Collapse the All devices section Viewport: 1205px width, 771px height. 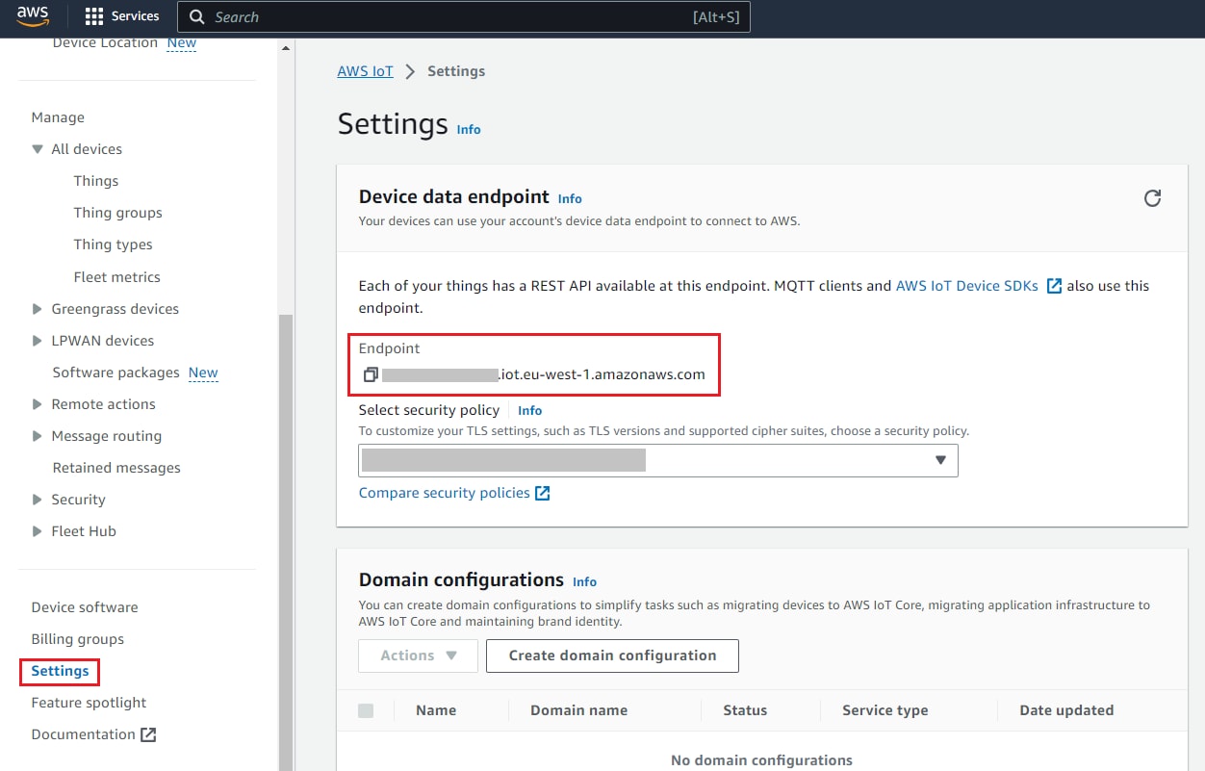point(36,149)
